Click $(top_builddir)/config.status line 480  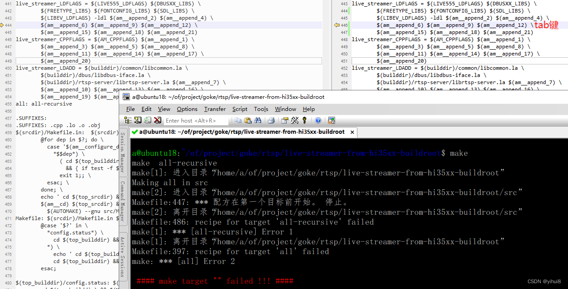[67, 283]
